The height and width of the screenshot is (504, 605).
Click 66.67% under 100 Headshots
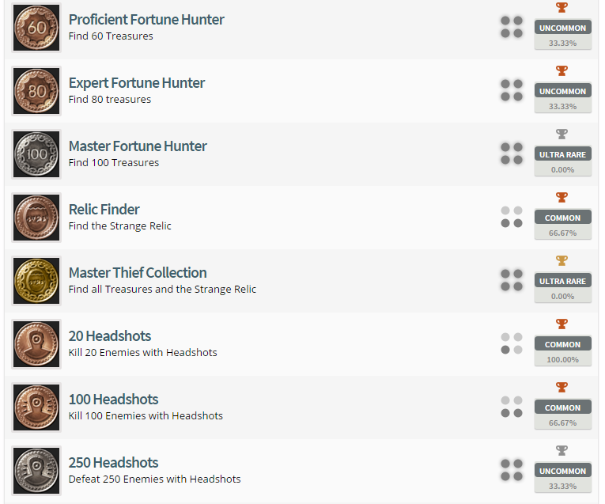(562, 423)
